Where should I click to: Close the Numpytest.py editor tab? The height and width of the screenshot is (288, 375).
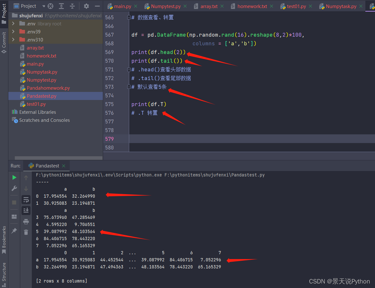(x=185, y=6)
